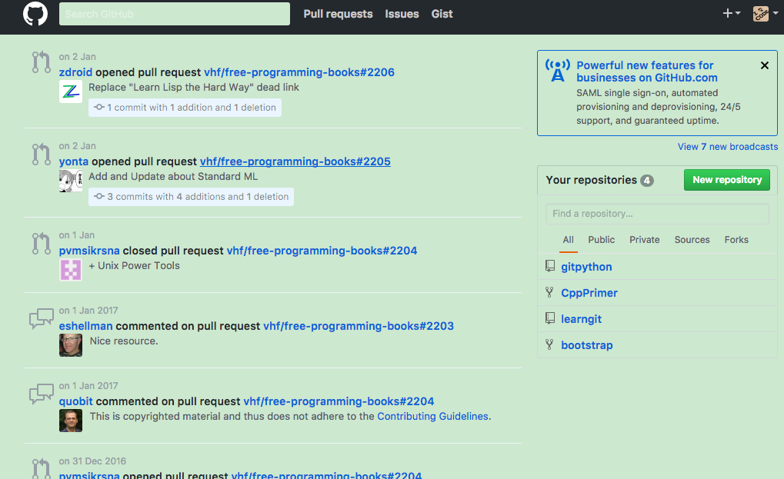Open closed pull request free-programming-books#2204
Screen dimensions: 784x479
[322, 251]
